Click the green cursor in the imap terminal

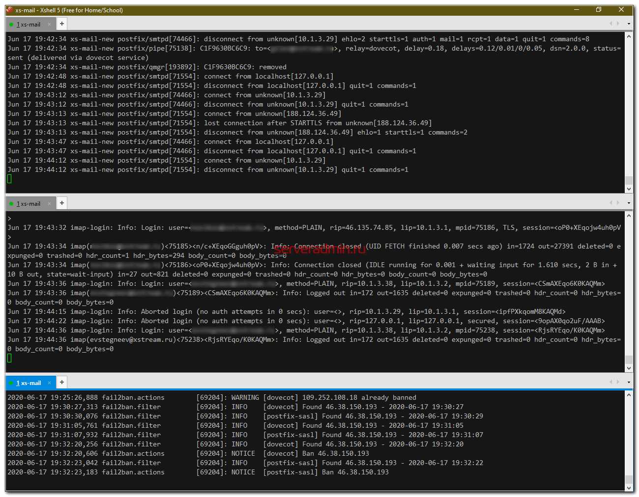click(x=9, y=358)
